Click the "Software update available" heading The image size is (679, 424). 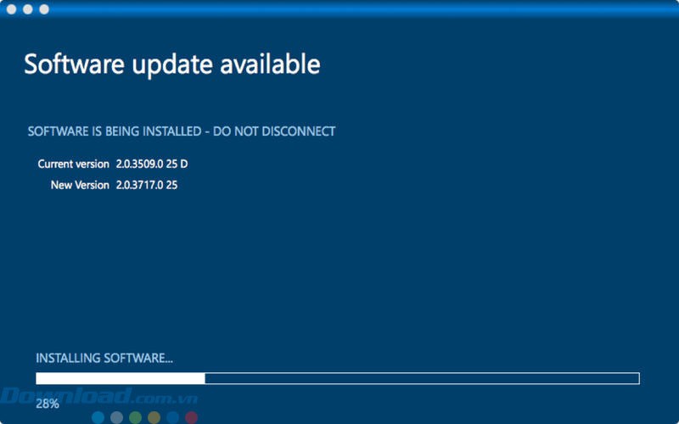171,64
